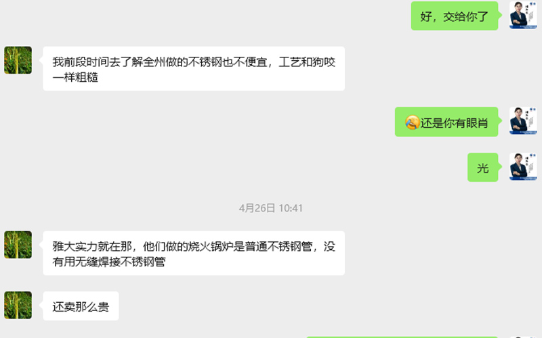This screenshot has height=338, width=542.
Task: Click the sender avatar next to '还是你有眼肖'
Action: pyautogui.click(x=523, y=121)
